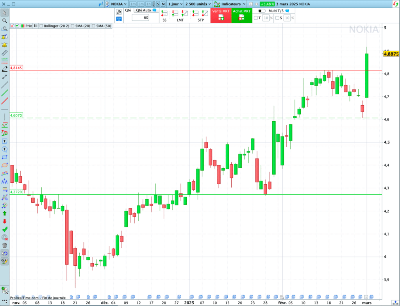This screenshot has width=400, height=306.
Task: Select the arrow cursor tool
Action: pyautogui.click(x=5, y=13)
